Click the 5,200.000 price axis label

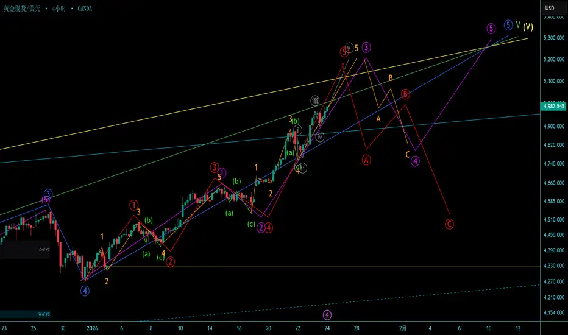554,59
